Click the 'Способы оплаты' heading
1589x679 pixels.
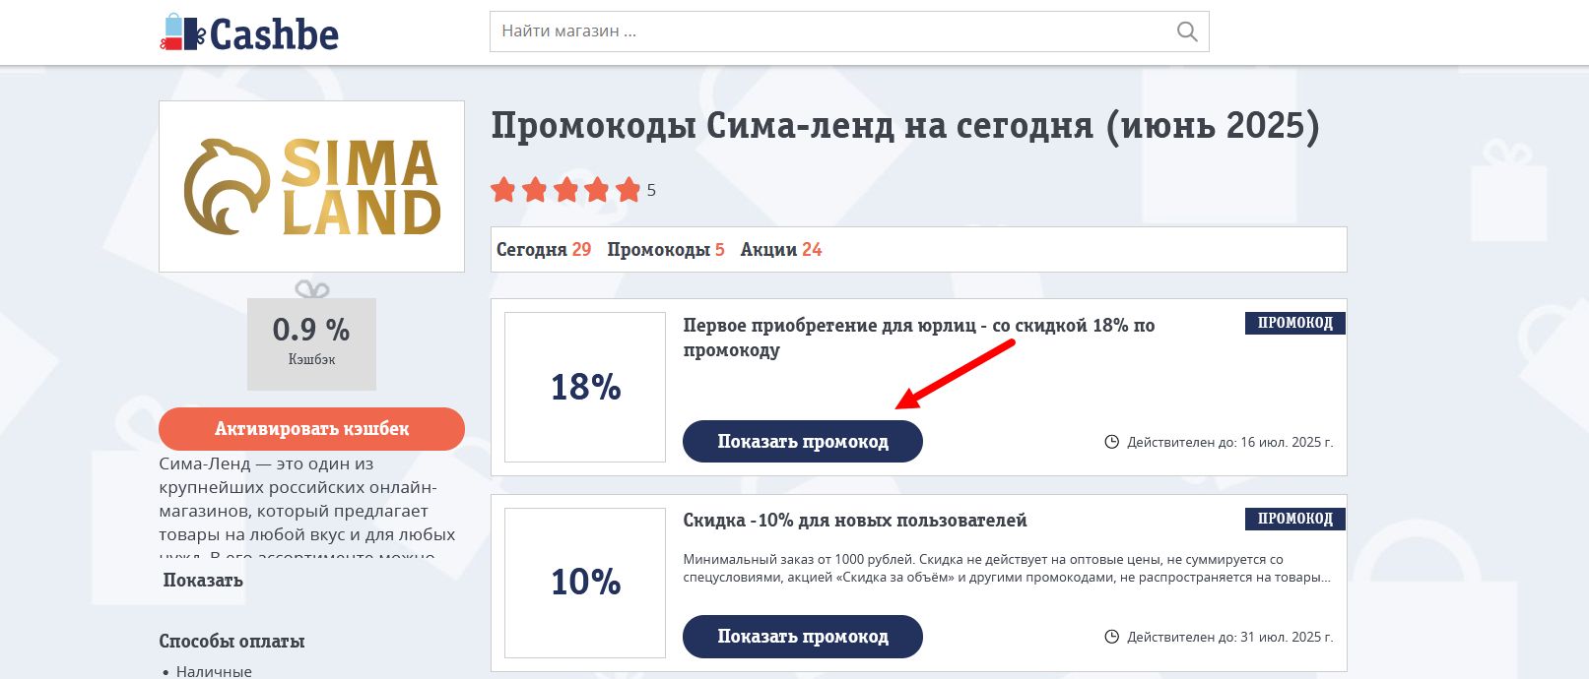click(x=232, y=642)
